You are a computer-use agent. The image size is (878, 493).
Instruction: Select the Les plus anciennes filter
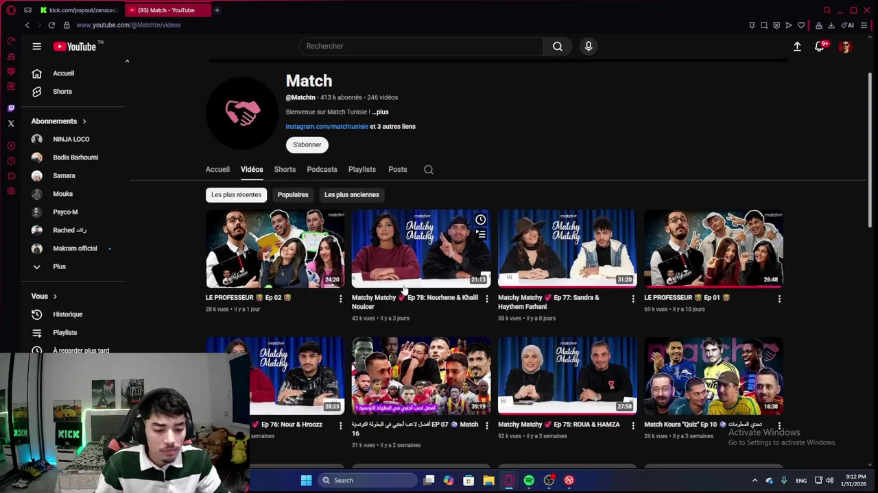tap(352, 195)
